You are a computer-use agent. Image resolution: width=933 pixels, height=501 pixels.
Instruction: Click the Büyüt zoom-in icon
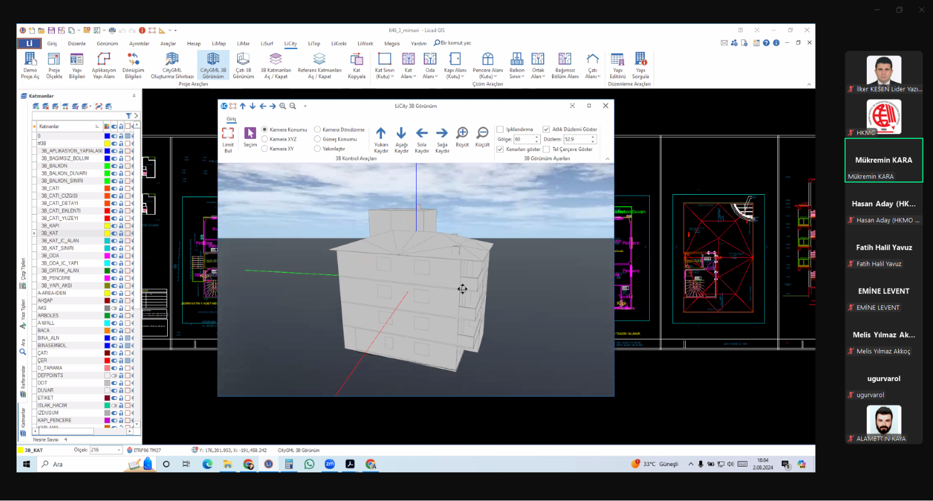click(462, 136)
